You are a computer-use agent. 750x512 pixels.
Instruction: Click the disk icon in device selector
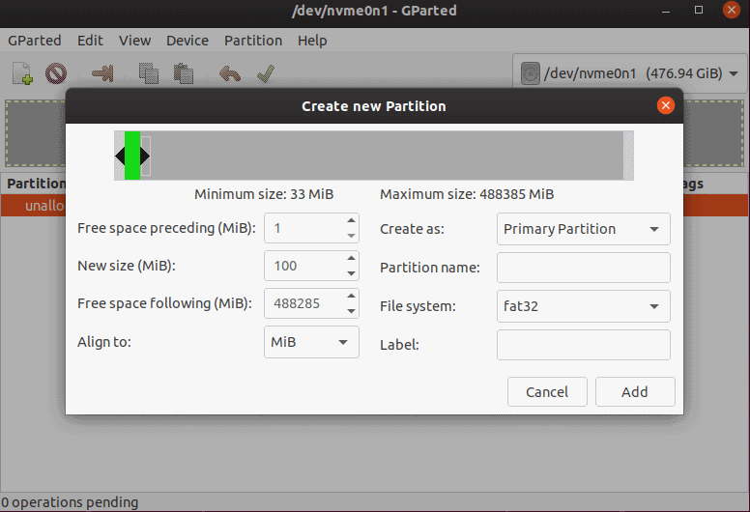(530, 73)
